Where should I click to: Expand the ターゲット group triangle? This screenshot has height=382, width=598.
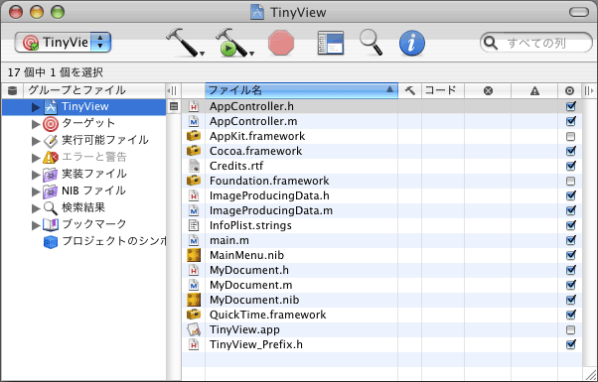tap(36, 124)
